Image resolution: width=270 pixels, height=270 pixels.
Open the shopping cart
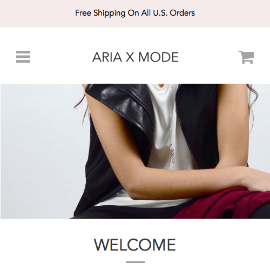(x=246, y=57)
